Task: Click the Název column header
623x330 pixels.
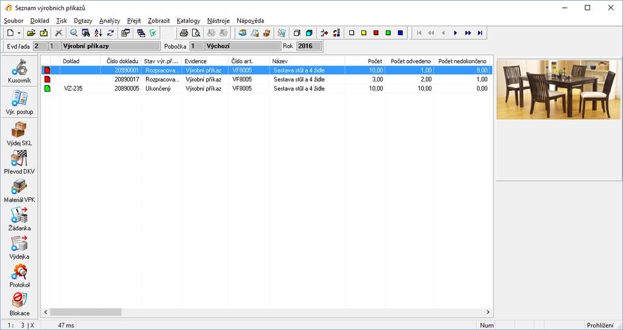Action: tap(307, 61)
